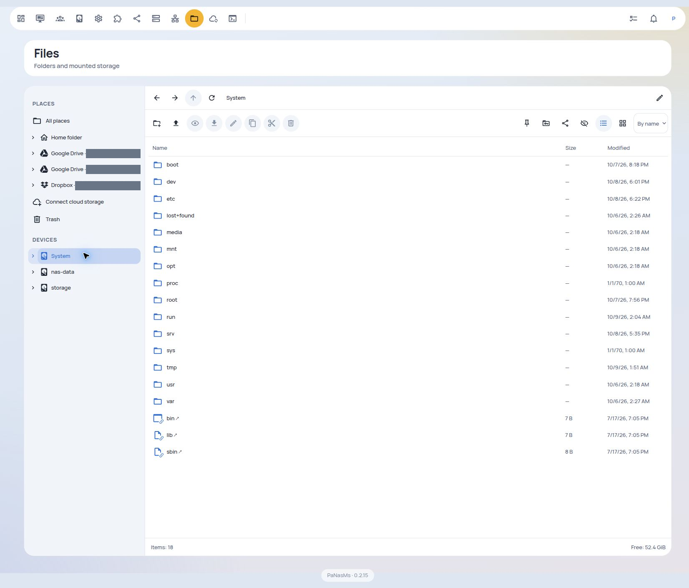The width and height of the screenshot is (689, 588).
Task: Click the delete trash icon in toolbar
Action: [x=291, y=123]
